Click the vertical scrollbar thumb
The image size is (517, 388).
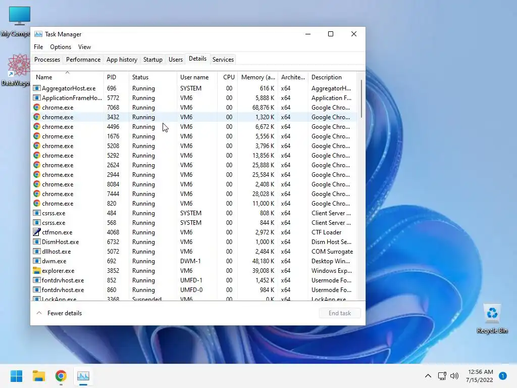coord(361,99)
